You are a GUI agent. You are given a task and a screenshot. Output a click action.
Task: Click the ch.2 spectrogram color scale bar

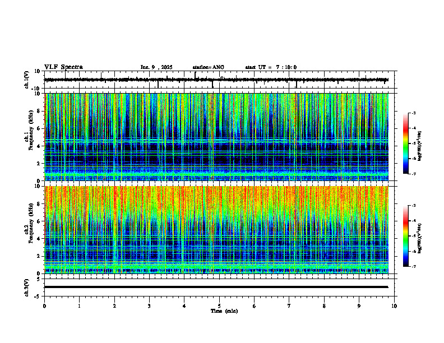[x=406, y=236]
